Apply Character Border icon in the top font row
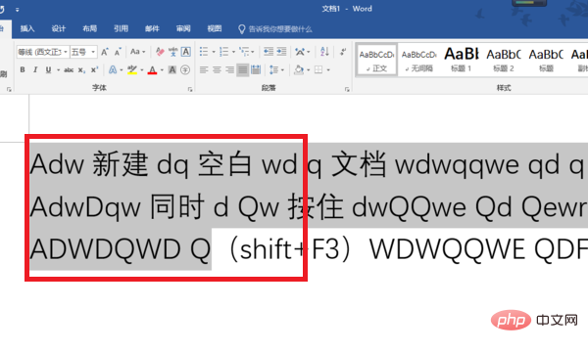Screen dimensions: 588x352 (x=186, y=52)
